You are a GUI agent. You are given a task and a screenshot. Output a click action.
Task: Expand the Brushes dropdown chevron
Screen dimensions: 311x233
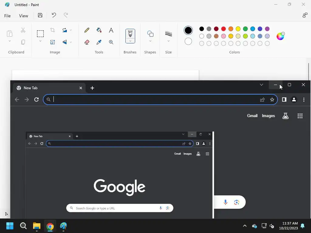(x=130, y=41)
